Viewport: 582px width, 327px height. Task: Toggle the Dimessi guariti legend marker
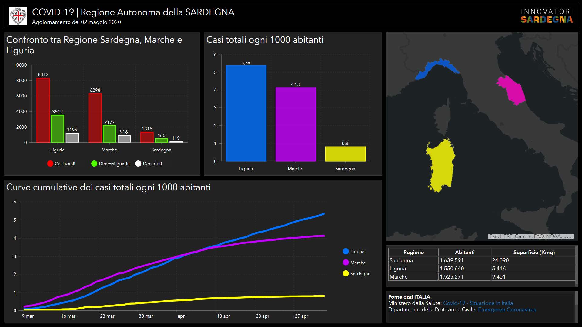coord(94,164)
